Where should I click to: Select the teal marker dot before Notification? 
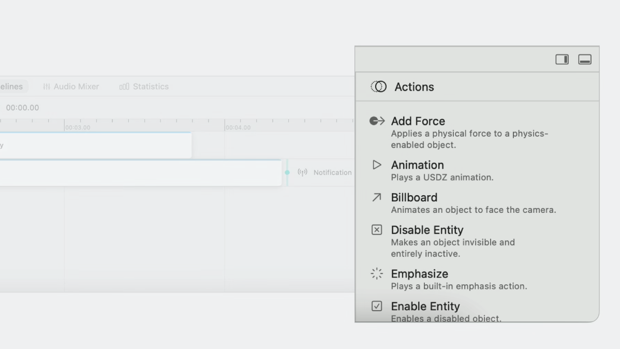(x=287, y=172)
